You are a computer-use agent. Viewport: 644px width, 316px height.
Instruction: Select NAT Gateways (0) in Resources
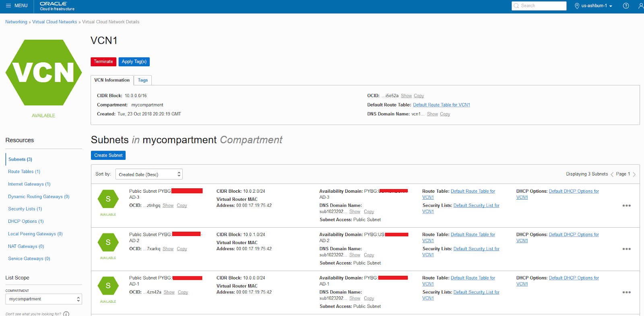coord(26,247)
